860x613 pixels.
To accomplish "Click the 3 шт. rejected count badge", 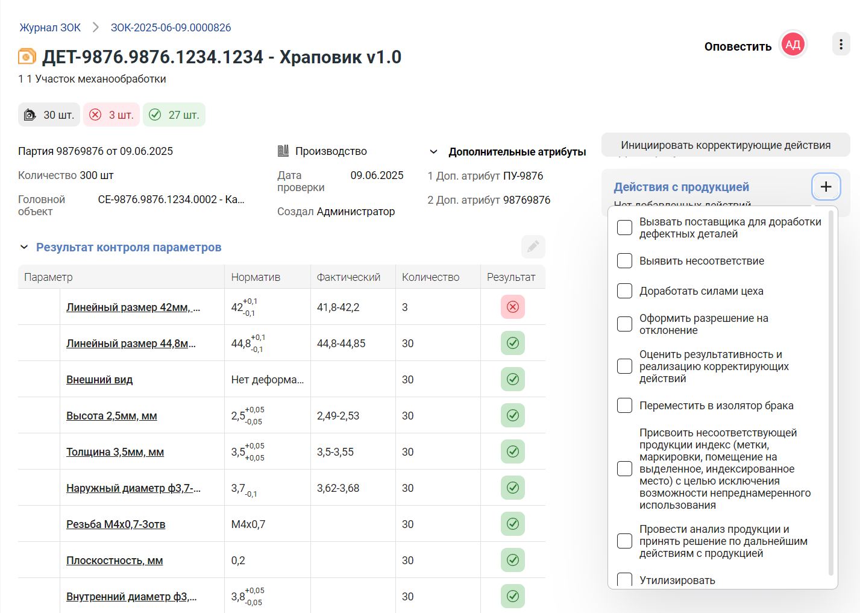I will 111,115.
